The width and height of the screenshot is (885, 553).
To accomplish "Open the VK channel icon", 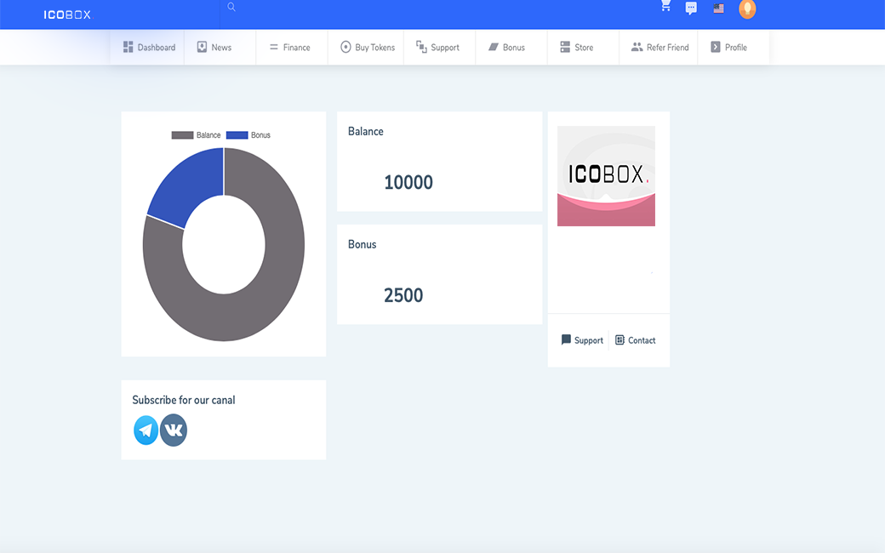I will coord(174,430).
